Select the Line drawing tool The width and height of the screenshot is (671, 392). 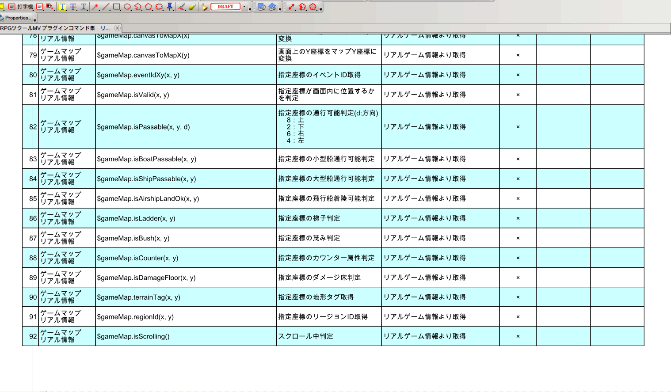106,7
